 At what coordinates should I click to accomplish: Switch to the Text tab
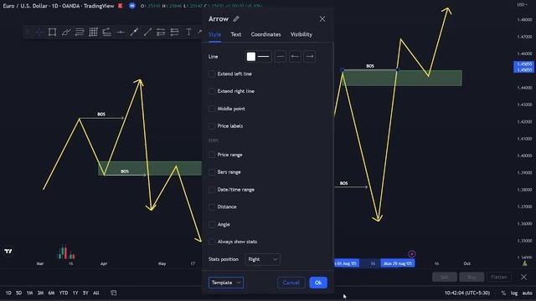pyautogui.click(x=236, y=34)
